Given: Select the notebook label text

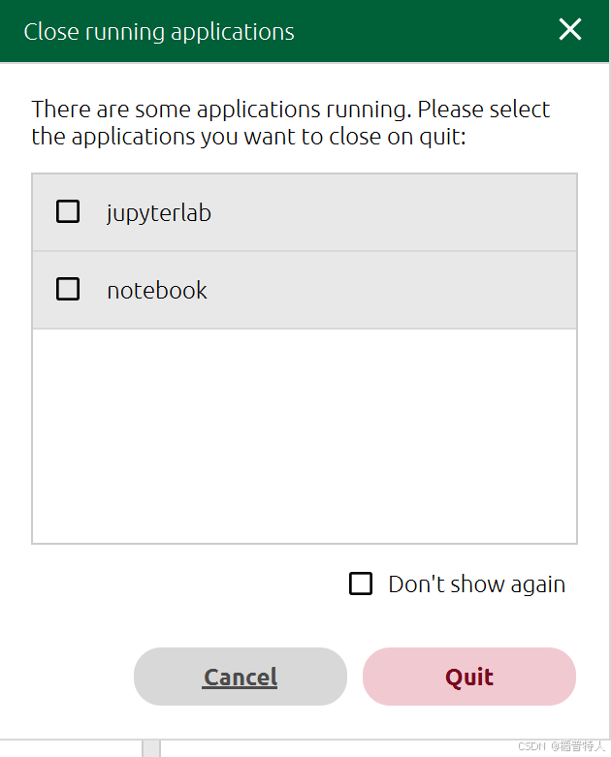Looking at the screenshot, I should [x=157, y=290].
